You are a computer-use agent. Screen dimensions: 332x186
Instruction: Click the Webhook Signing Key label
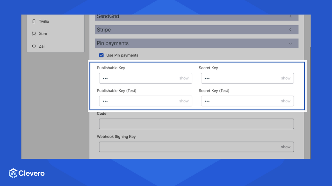116,136
